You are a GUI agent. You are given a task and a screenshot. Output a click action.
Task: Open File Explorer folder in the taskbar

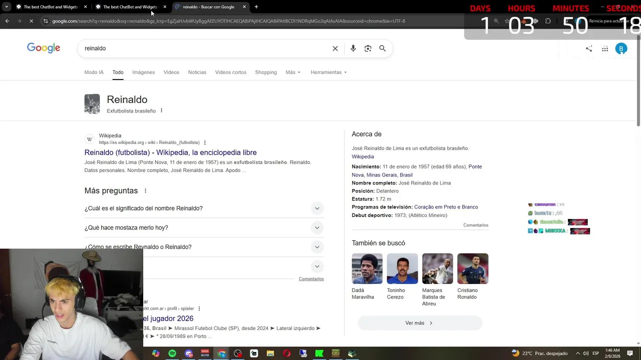[x=270, y=353]
